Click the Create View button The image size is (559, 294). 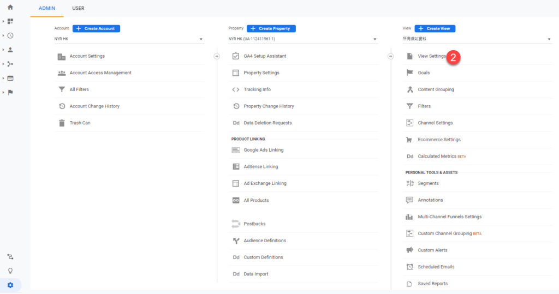tap(435, 28)
